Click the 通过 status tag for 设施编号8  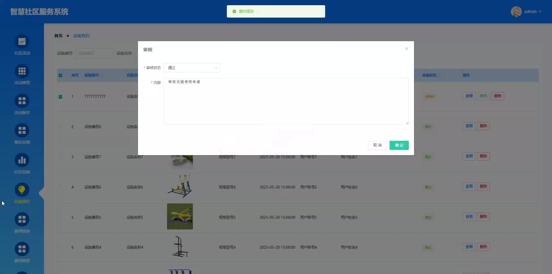pyautogui.click(x=428, y=127)
